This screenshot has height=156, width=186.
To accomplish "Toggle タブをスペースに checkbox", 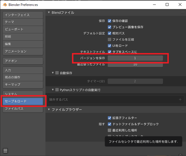I will [x=110, y=52].
